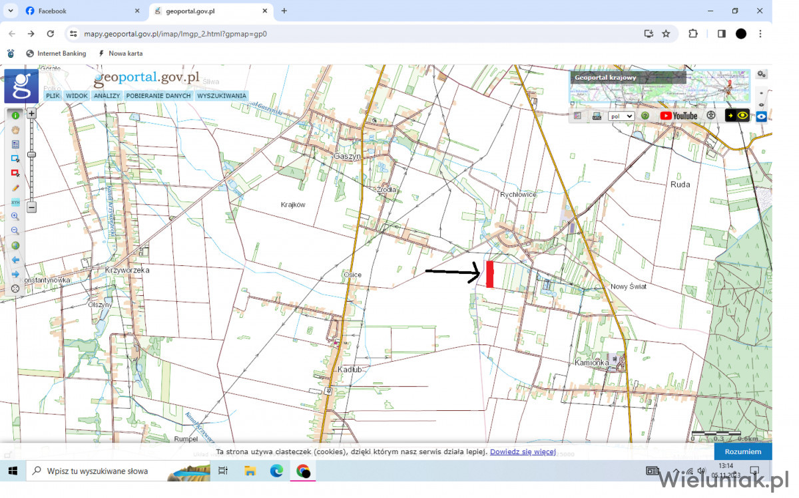799x498 pixels.
Task: Expand the browser tab search chevron
Action: [x=11, y=11]
